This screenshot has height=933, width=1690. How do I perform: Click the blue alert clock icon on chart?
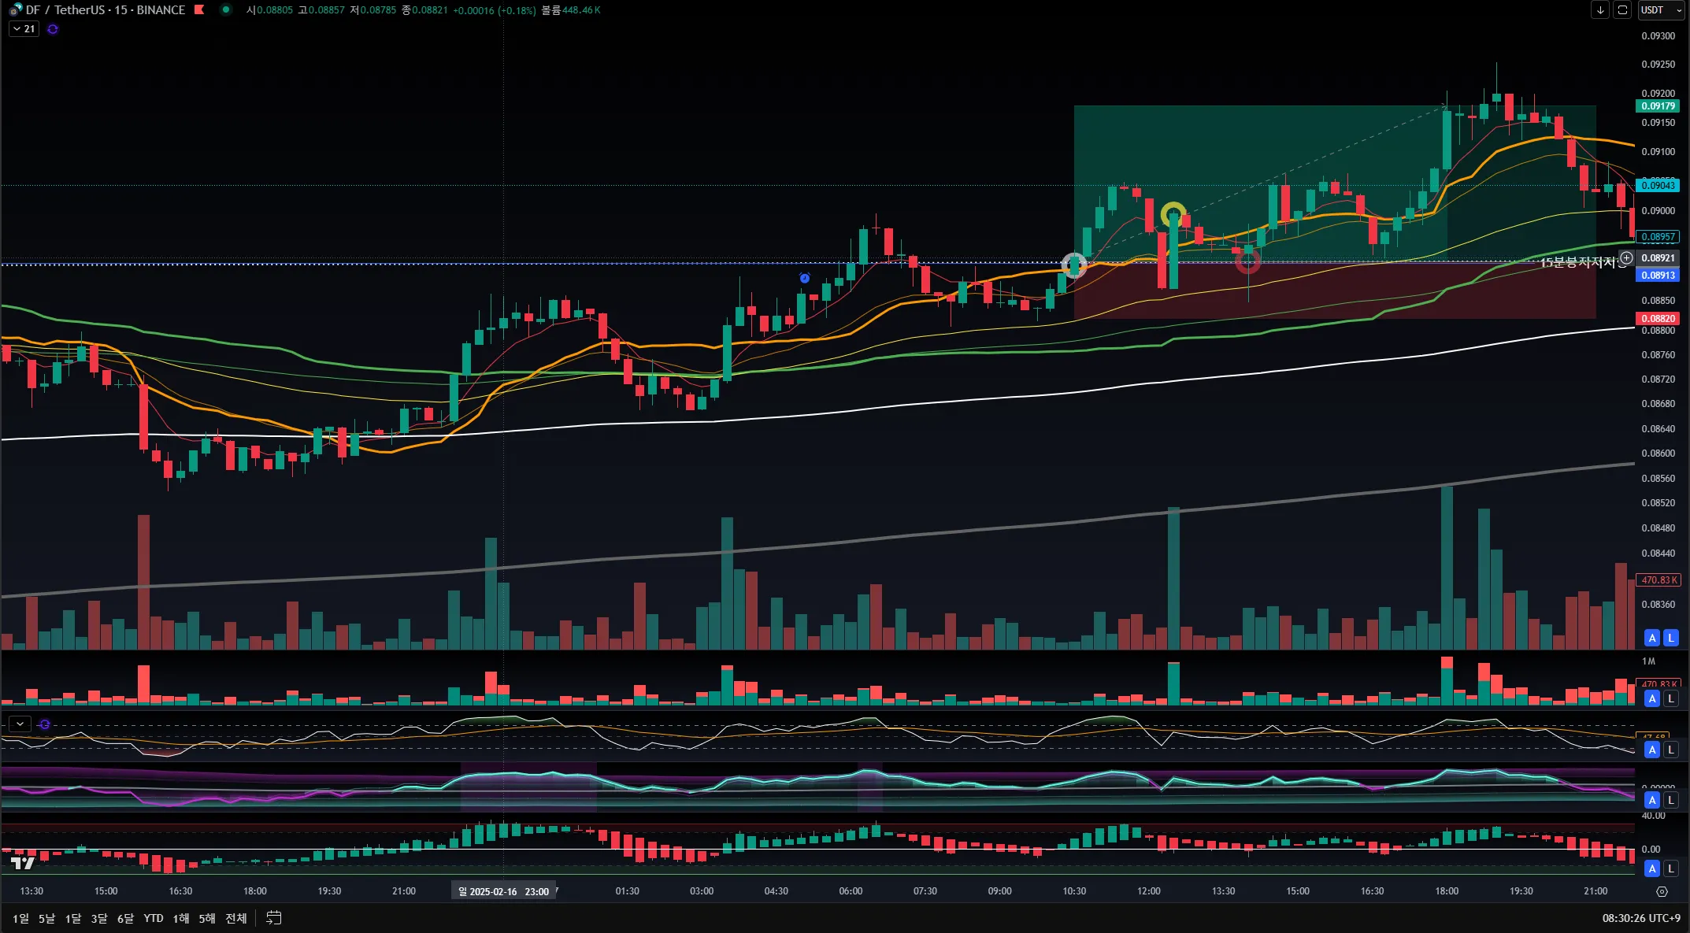click(x=805, y=278)
